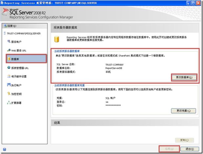Click the Apply (应用) button
Viewport: 203px width, 154px height.
coord(169,149)
